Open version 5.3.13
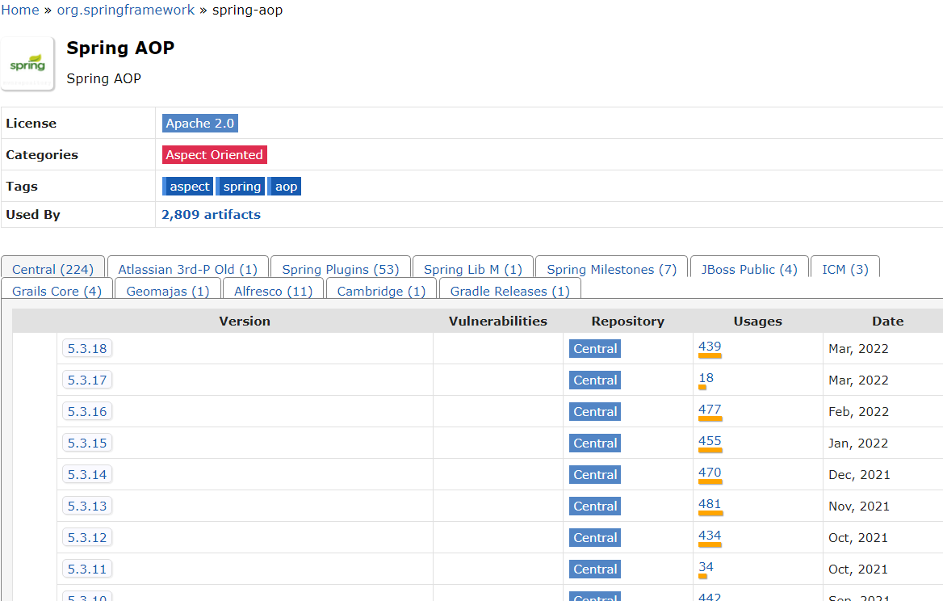This screenshot has width=943, height=601. 87,506
